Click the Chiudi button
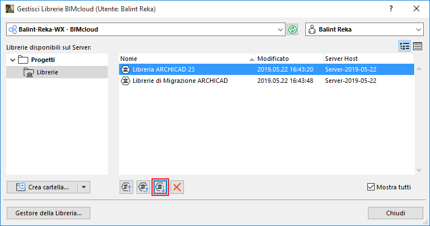This screenshot has width=430, height=226. (x=396, y=213)
